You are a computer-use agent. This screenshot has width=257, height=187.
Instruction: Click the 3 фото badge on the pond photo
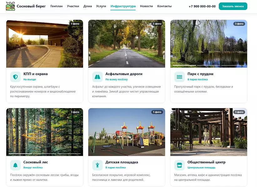pyautogui.click(x=239, y=24)
